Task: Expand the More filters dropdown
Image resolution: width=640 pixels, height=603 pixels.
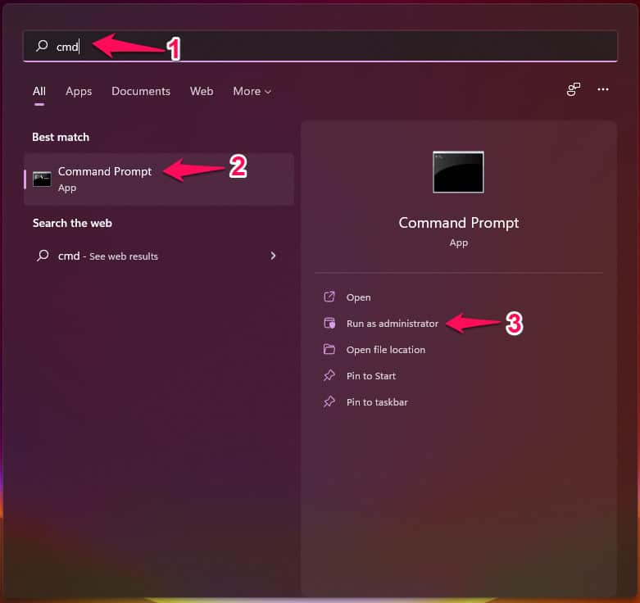Action: [x=252, y=91]
